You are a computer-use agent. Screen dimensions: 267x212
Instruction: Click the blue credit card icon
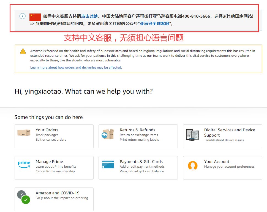[108, 164]
